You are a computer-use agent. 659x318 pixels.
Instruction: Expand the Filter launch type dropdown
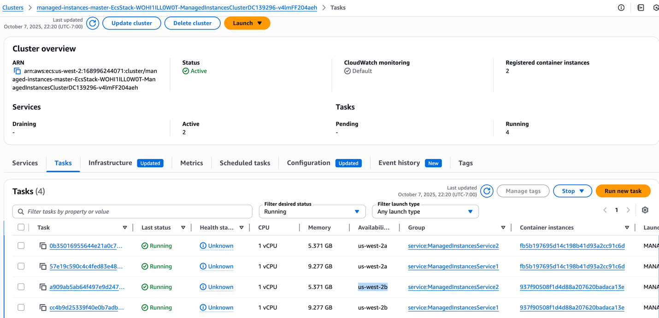coord(425,212)
